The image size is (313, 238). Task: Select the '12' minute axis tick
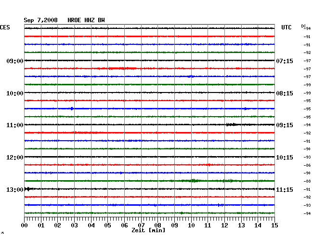(x=224, y=225)
